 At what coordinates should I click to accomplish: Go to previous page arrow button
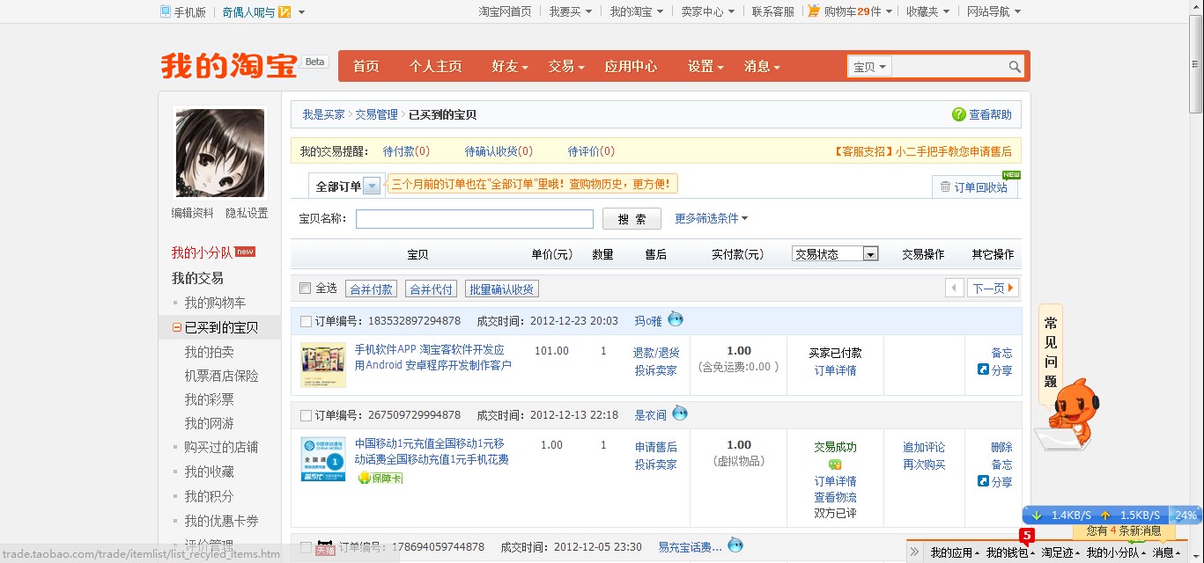click(x=954, y=288)
